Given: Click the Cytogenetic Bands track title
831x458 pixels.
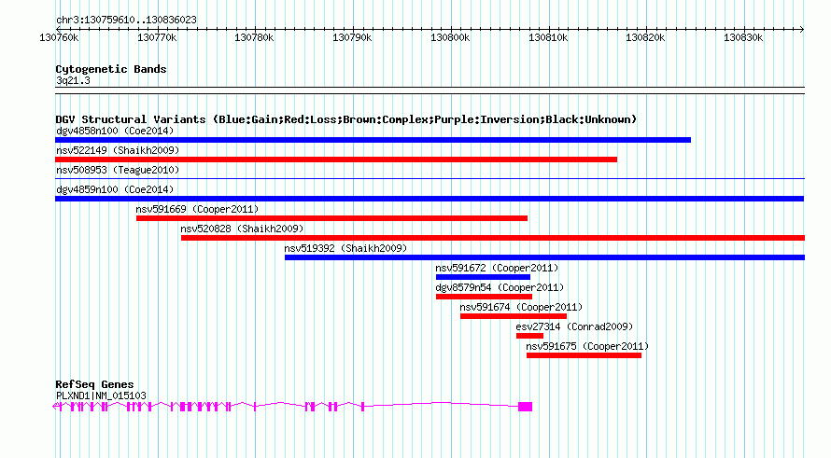Looking at the screenshot, I should 111,69.
